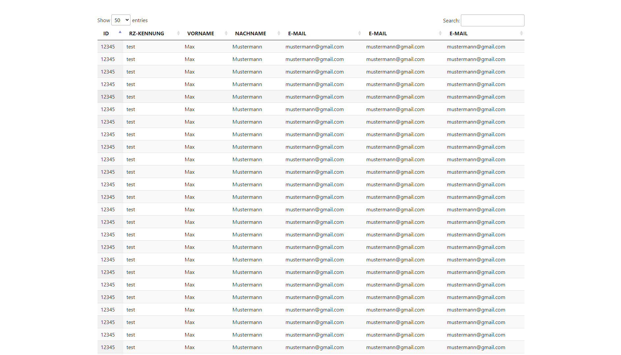
Task: Focus the Search input field
Action: (x=493, y=20)
